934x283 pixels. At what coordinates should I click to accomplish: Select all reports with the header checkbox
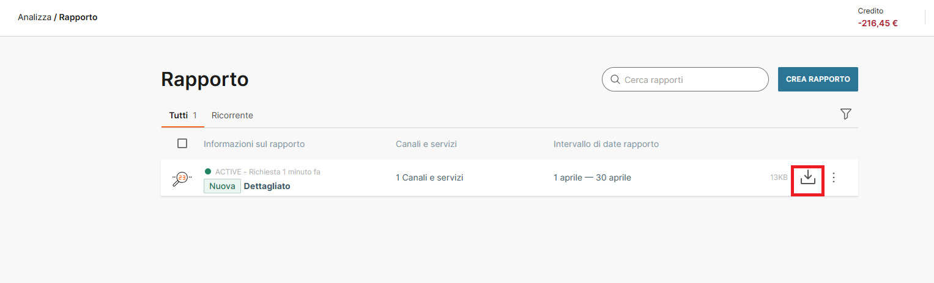[182, 143]
